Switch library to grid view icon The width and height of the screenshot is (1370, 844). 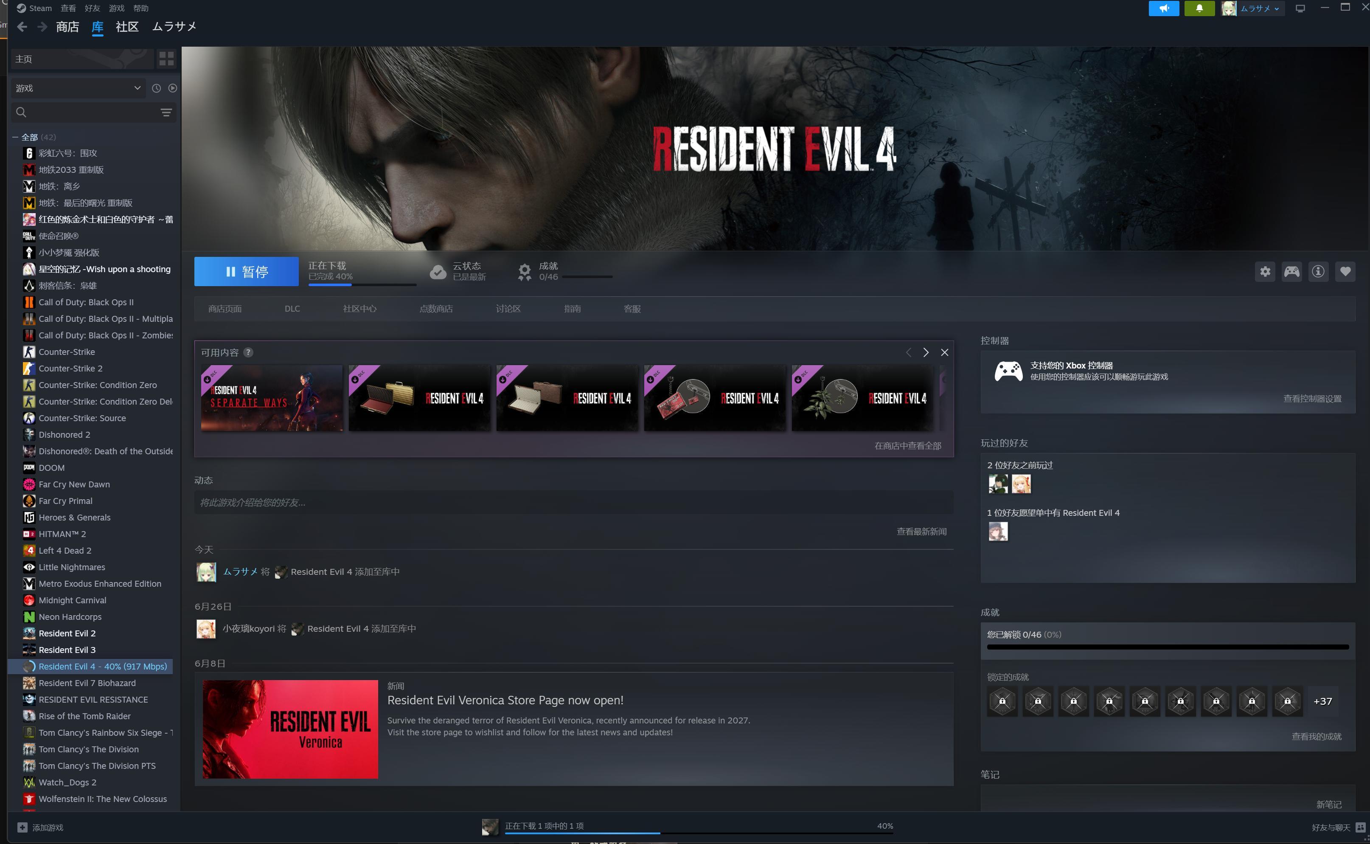tap(166, 59)
